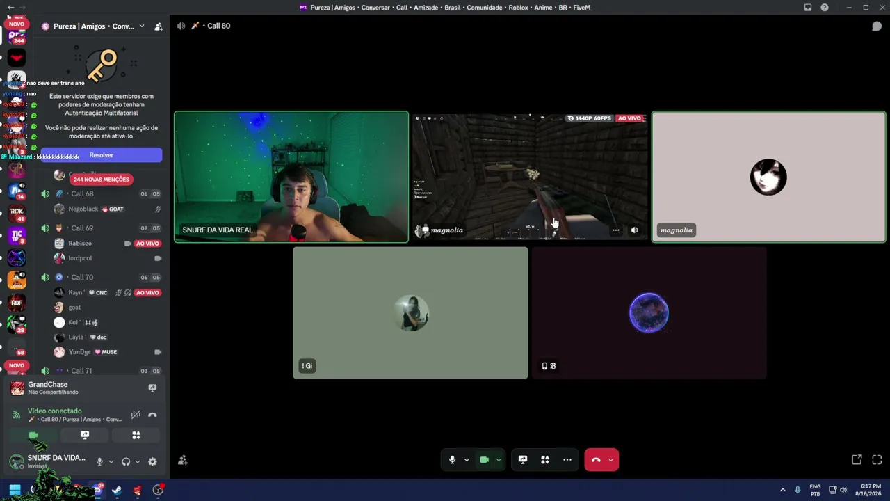Mute the microphone in the user panel
The image size is (890, 501).
pyautogui.click(x=99, y=461)
